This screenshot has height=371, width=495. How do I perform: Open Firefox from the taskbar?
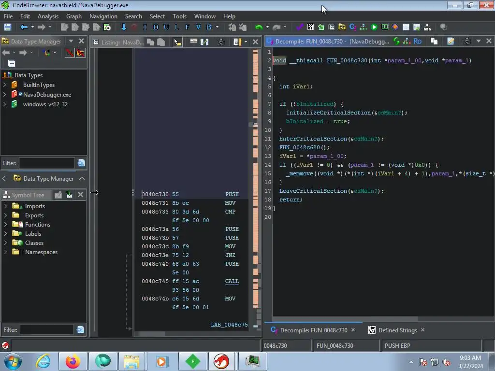(x=73, y=361)
